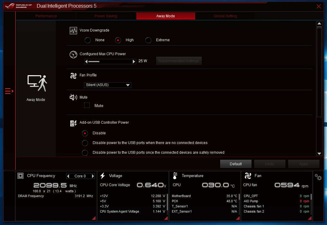The image size is (327, 225).
Task: Click the Temperature list scrollbar
Action: 239,196
